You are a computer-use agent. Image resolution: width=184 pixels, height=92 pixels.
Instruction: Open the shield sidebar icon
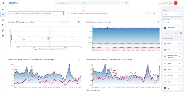tap(3, 30)
